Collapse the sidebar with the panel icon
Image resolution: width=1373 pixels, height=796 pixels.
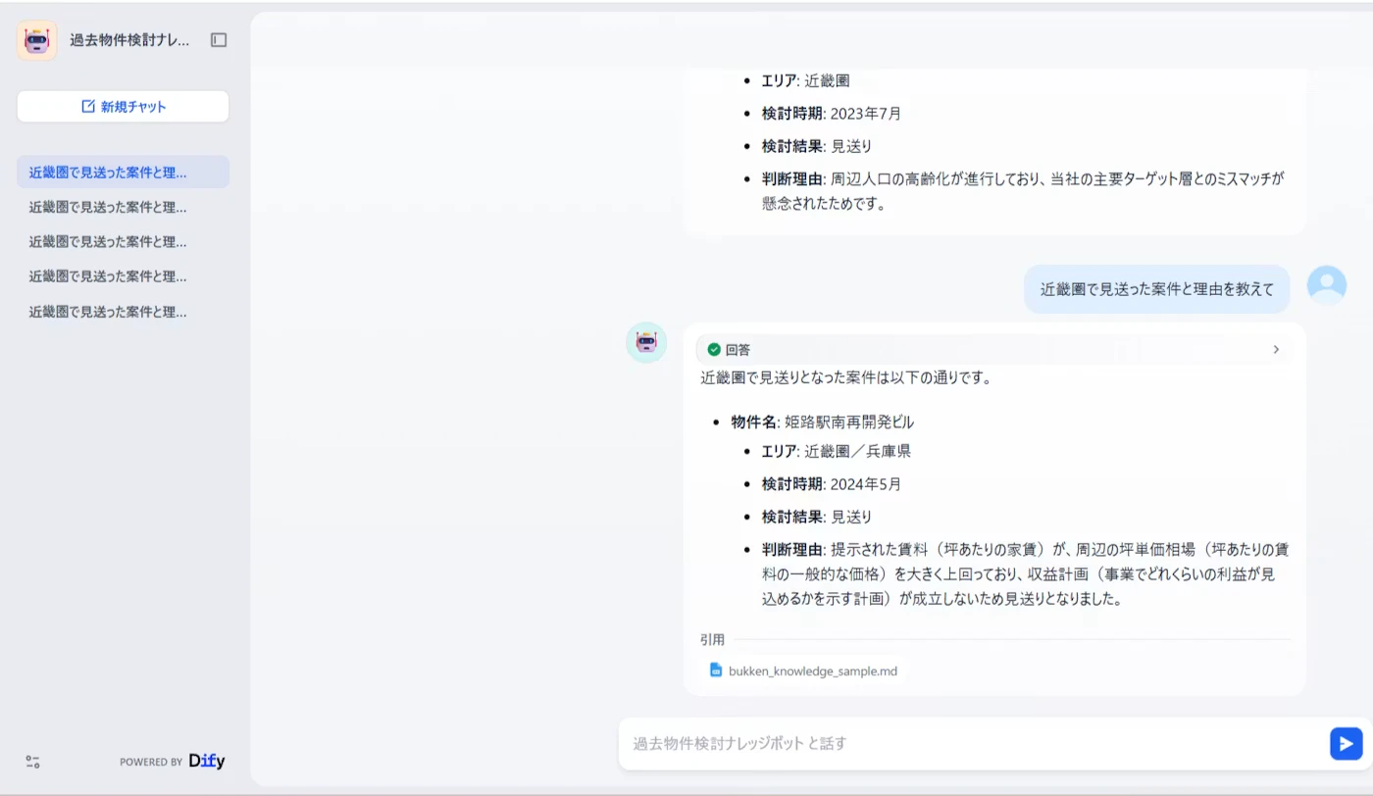(x=219, y=40)
